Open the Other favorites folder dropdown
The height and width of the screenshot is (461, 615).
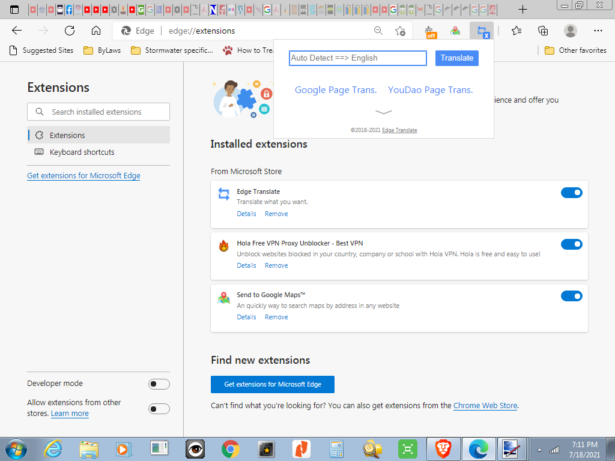coord(575,50)
